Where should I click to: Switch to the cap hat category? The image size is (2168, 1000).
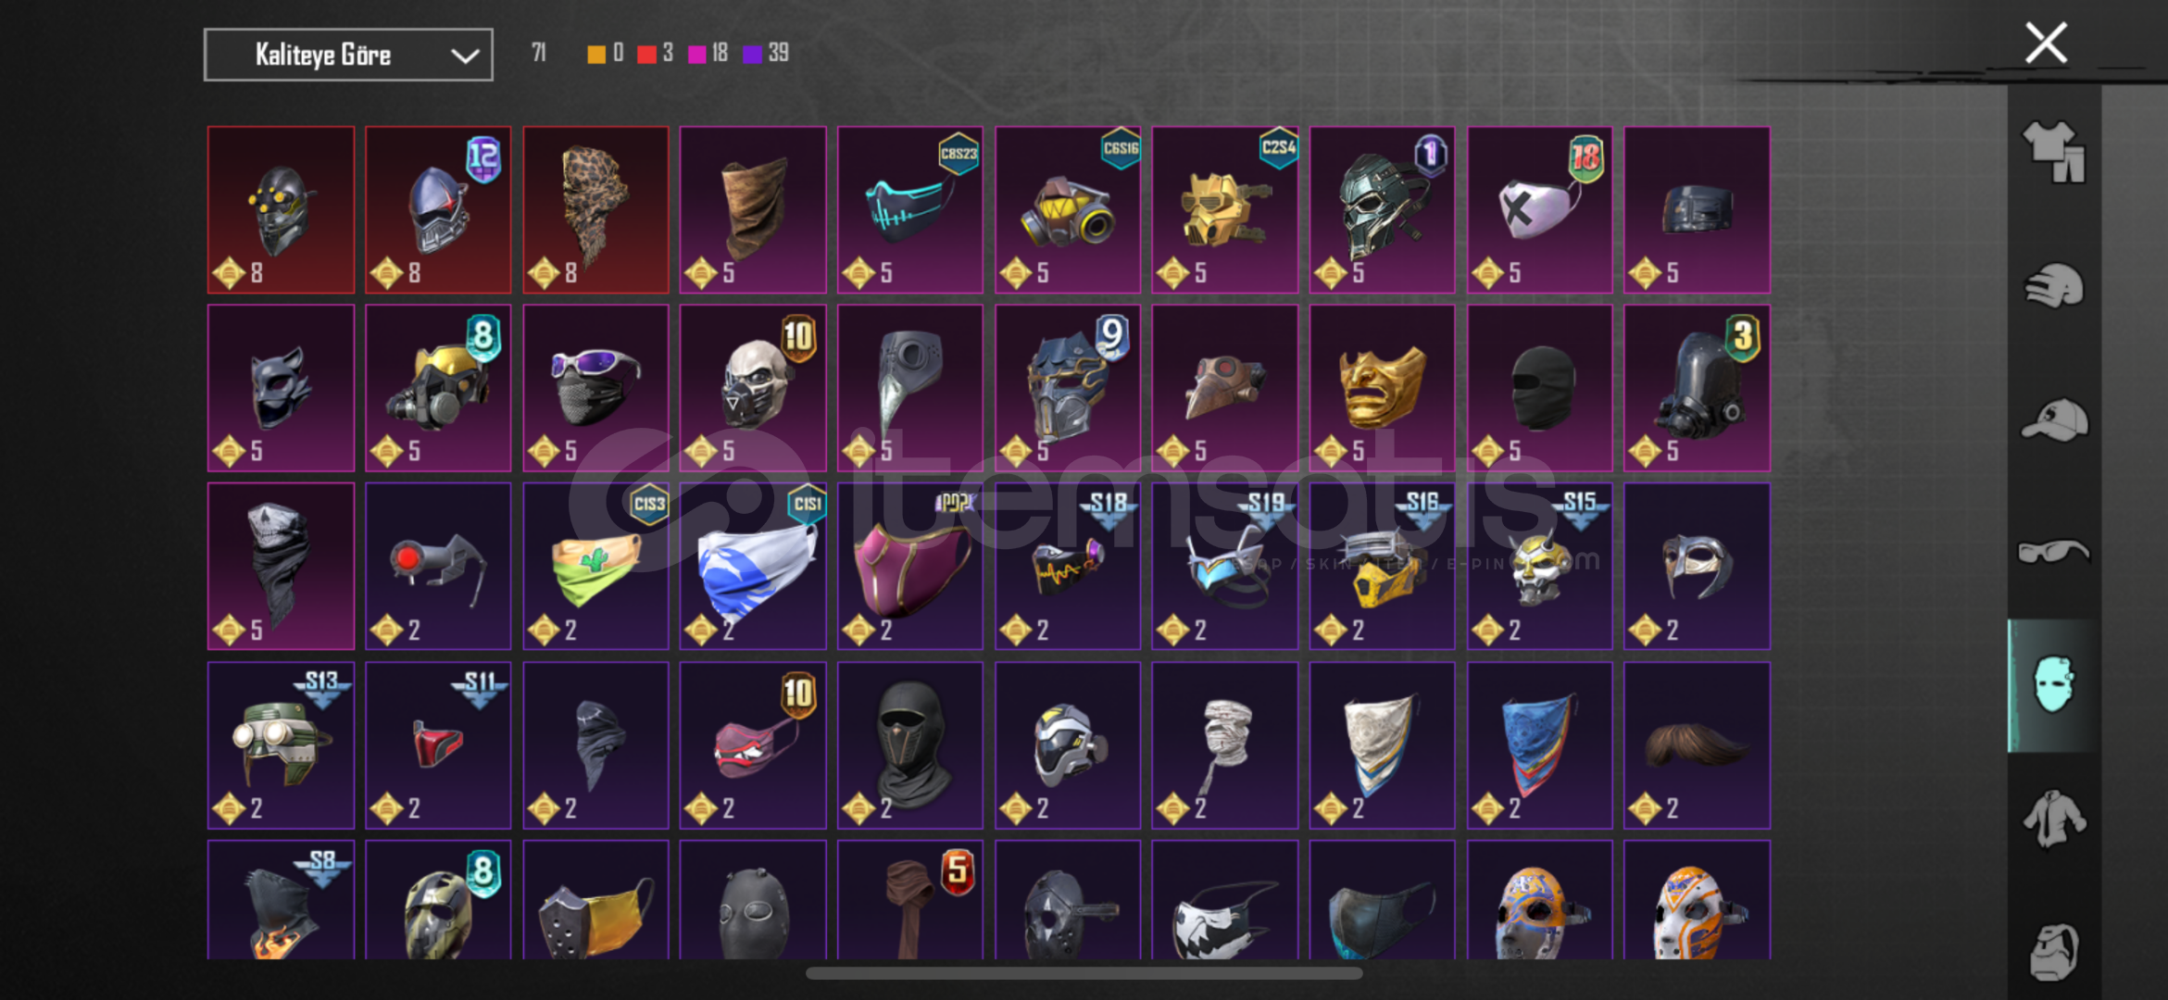[x=2054, y=419]
